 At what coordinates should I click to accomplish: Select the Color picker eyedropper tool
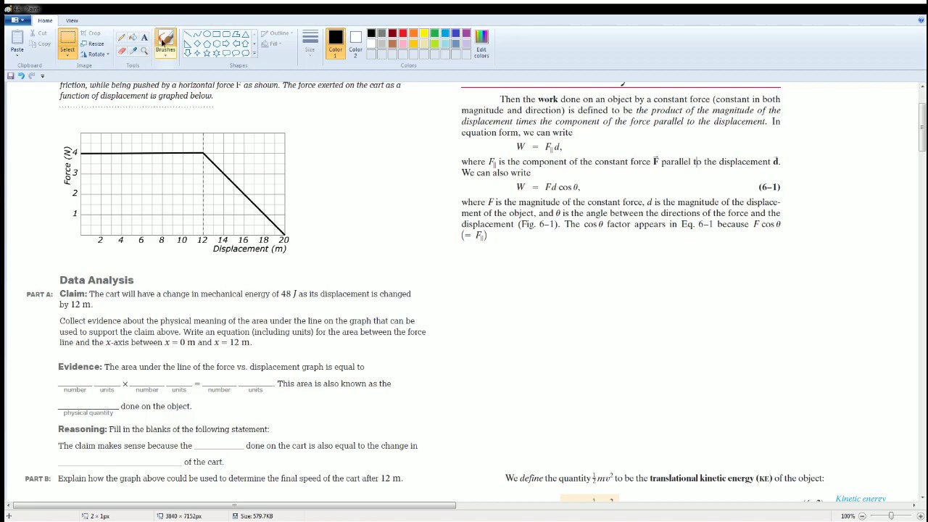tap(133, 51)
